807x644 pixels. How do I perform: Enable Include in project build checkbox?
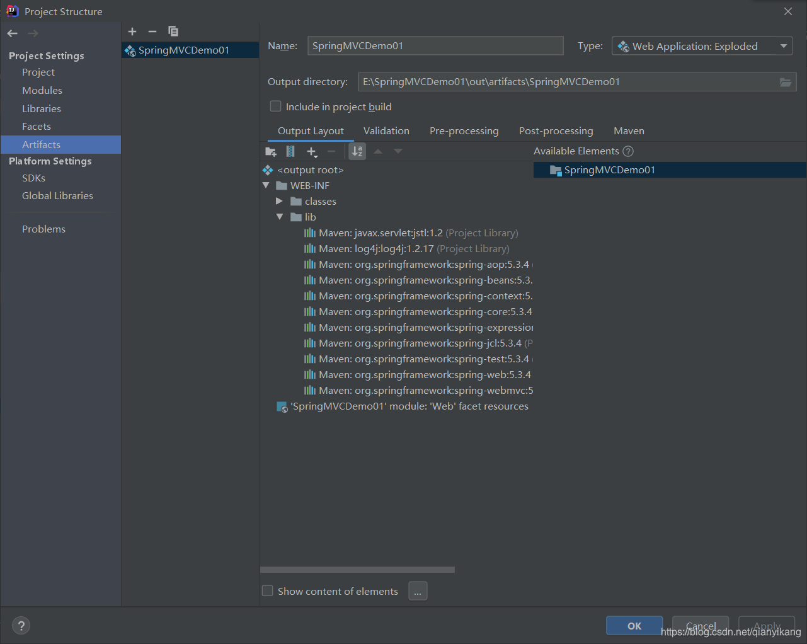(x=275, y=106)
